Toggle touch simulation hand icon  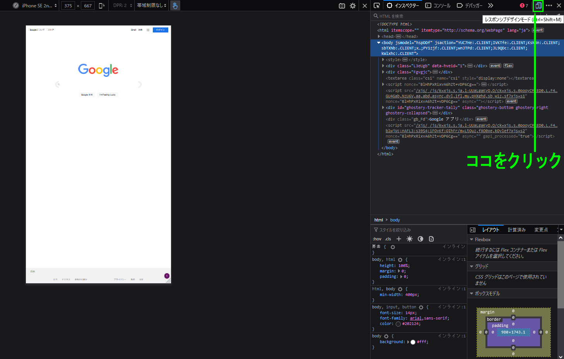[x=175, y=5]
